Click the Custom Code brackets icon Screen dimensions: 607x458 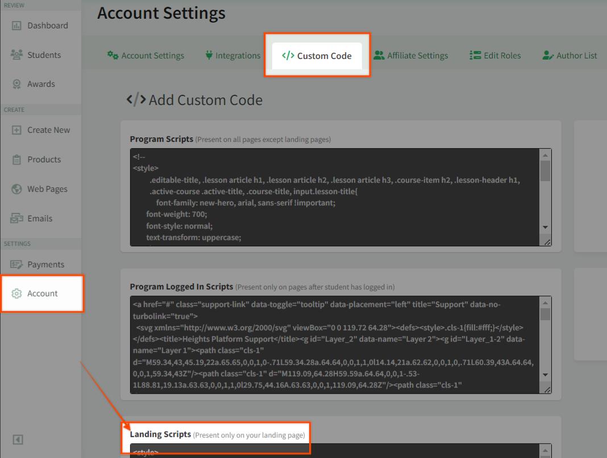[x=288, y=56]
